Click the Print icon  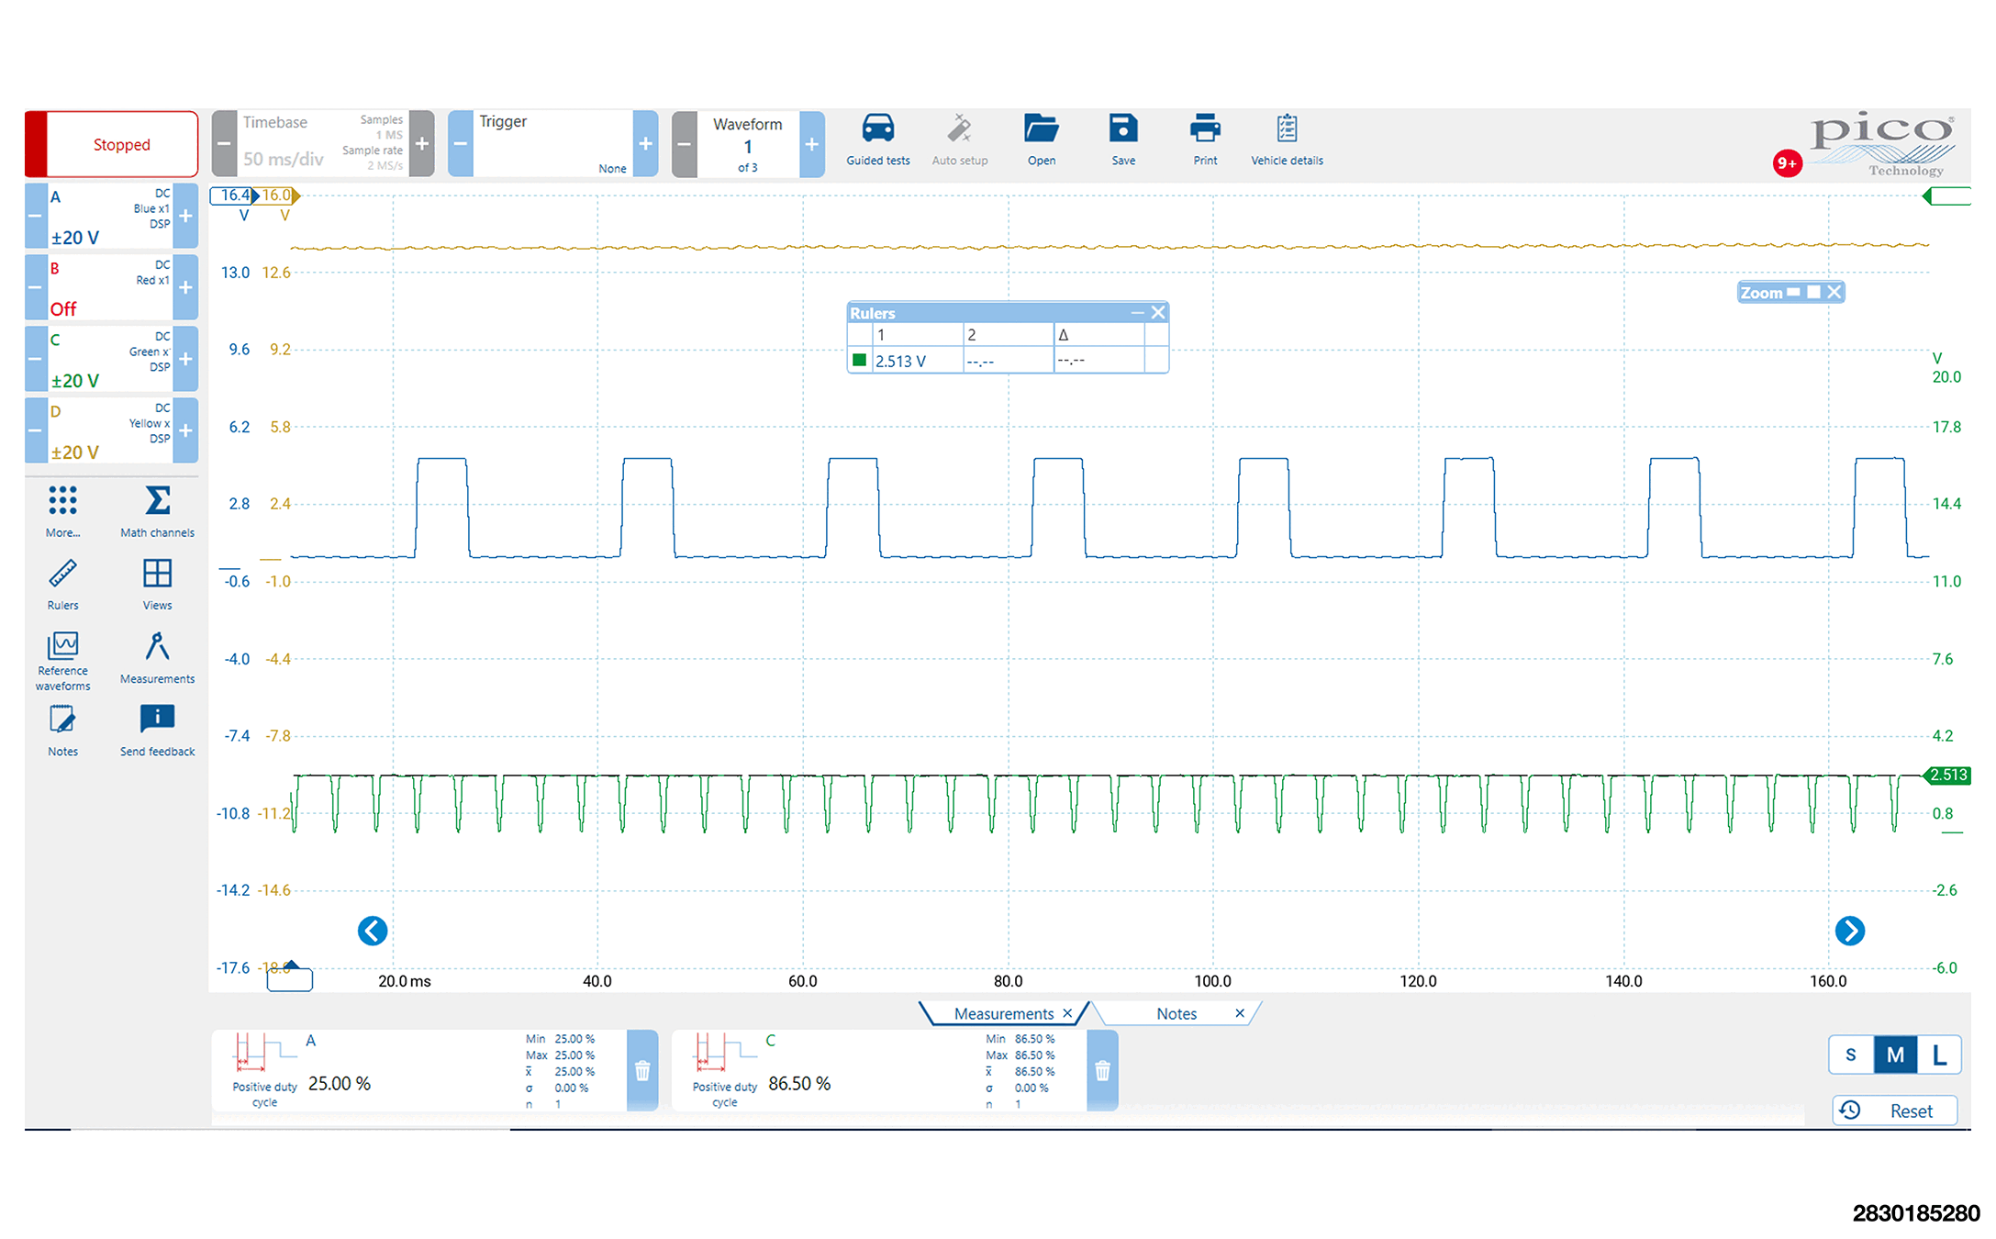point(1204,129)
